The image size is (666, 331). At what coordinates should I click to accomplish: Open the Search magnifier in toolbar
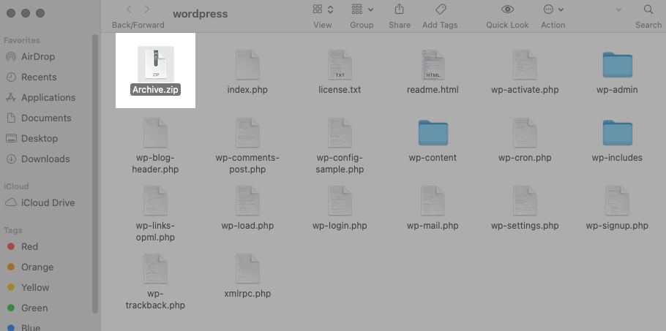[x=648, y=9]
